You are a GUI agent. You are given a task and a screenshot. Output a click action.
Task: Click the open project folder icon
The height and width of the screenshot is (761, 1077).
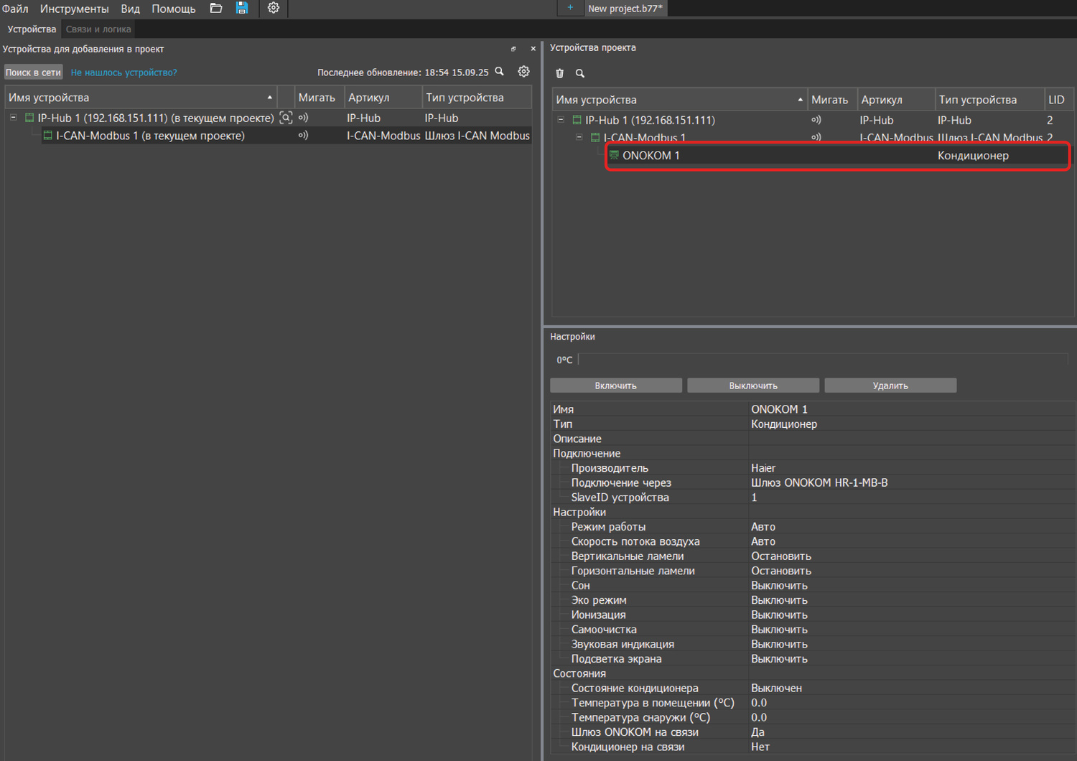216,9
